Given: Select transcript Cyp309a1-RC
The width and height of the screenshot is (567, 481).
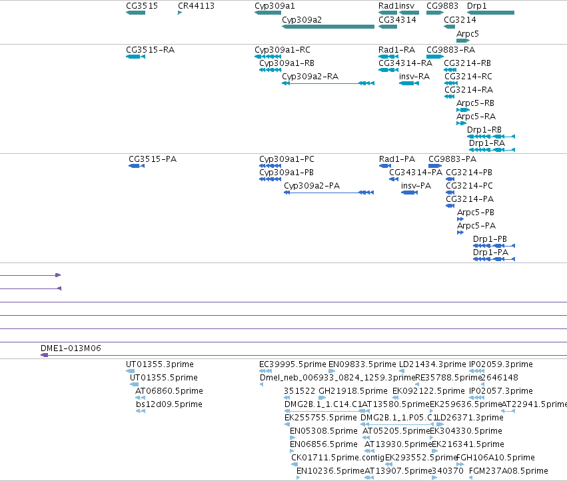Looking at the screenshot, I should point(283,50).
